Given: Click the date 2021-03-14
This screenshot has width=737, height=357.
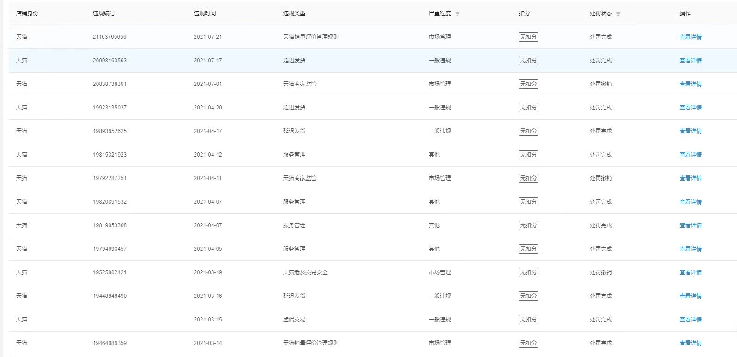Looking at the screenshot, I should (x=207, y=343).
